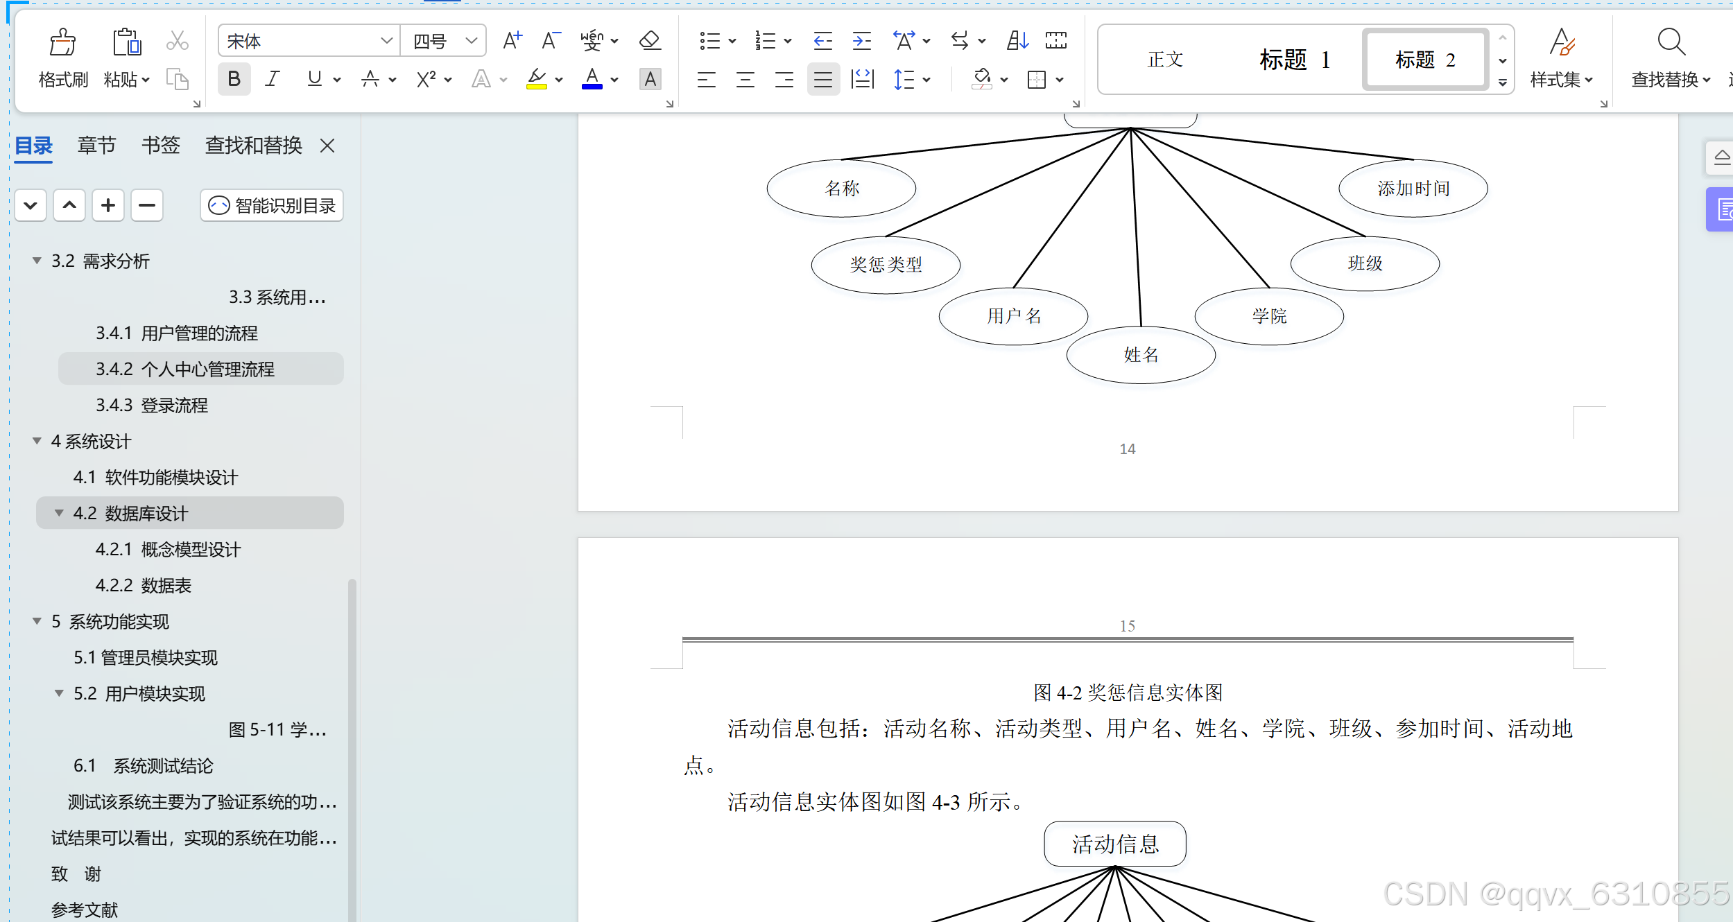Toggle justify alignment button
1733x922 pixels.
823,80
